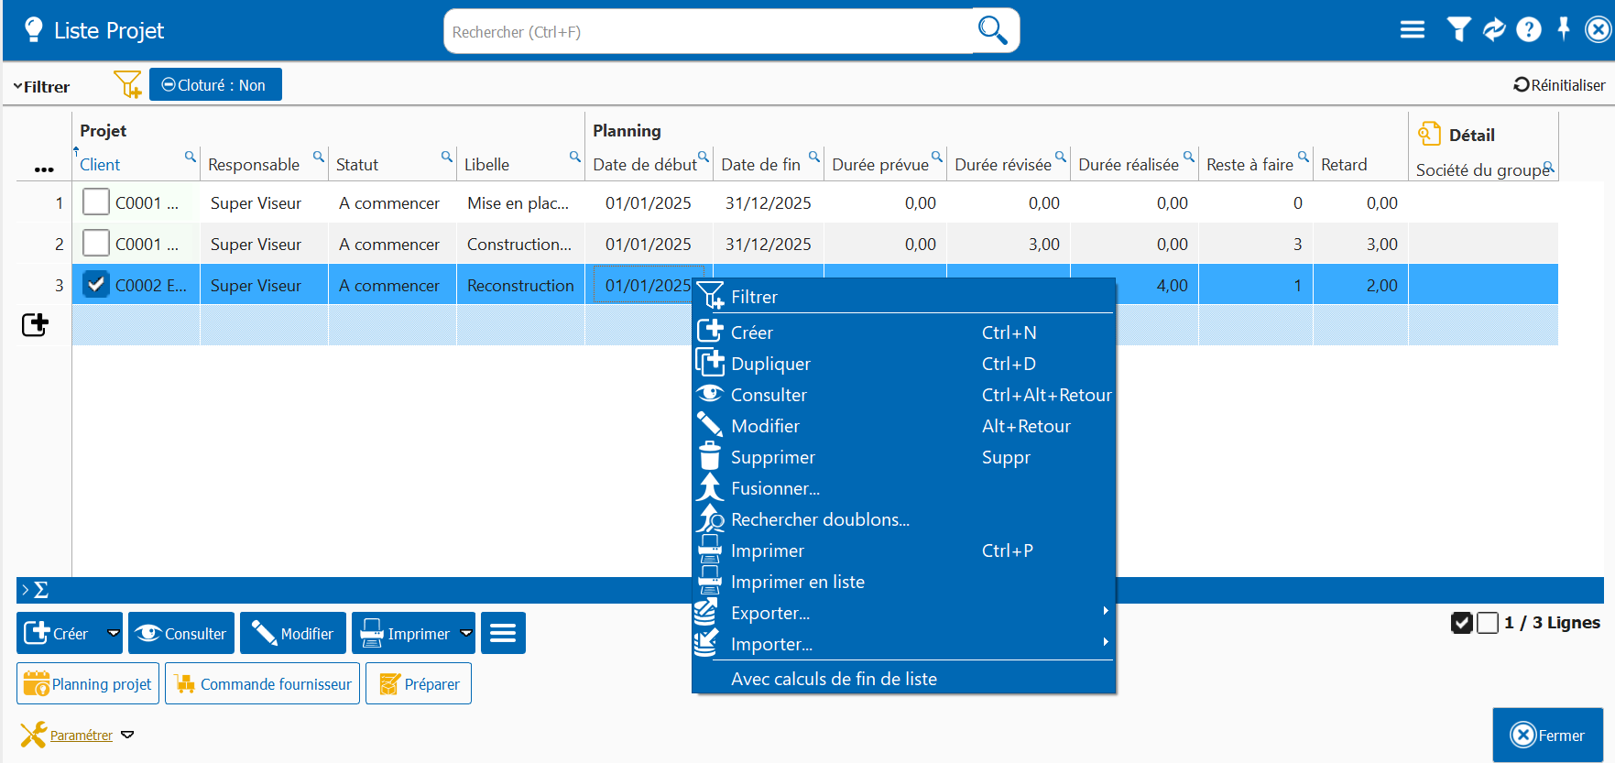
Task: Tick the row 2 project checkbox
Action: pyautogui.click(x=96, y=244)
